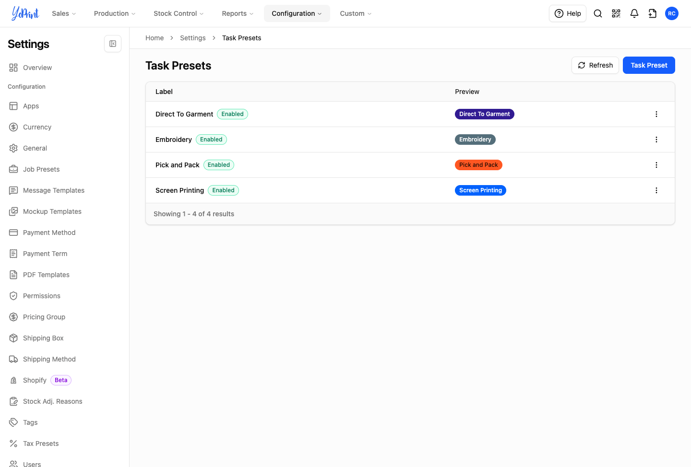Expand the Configuration menu
The image size is (691, 467).
[297, 13]
